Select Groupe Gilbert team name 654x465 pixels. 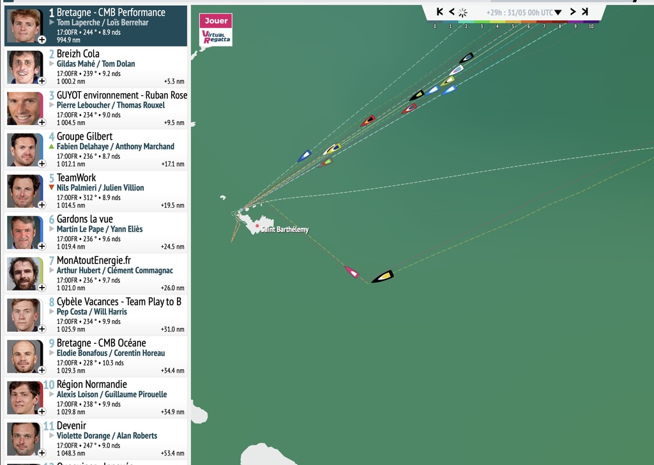85,137
